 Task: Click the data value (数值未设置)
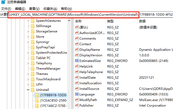pyautogui.click(x=148, y=27)
